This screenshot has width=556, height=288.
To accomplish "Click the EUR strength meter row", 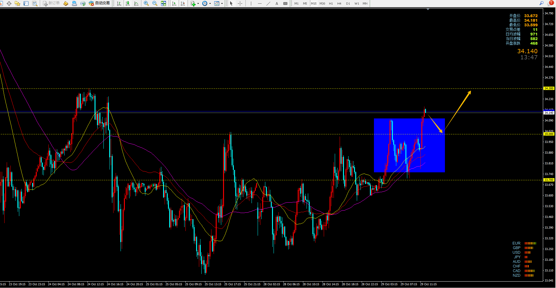I will pos(524,243).
